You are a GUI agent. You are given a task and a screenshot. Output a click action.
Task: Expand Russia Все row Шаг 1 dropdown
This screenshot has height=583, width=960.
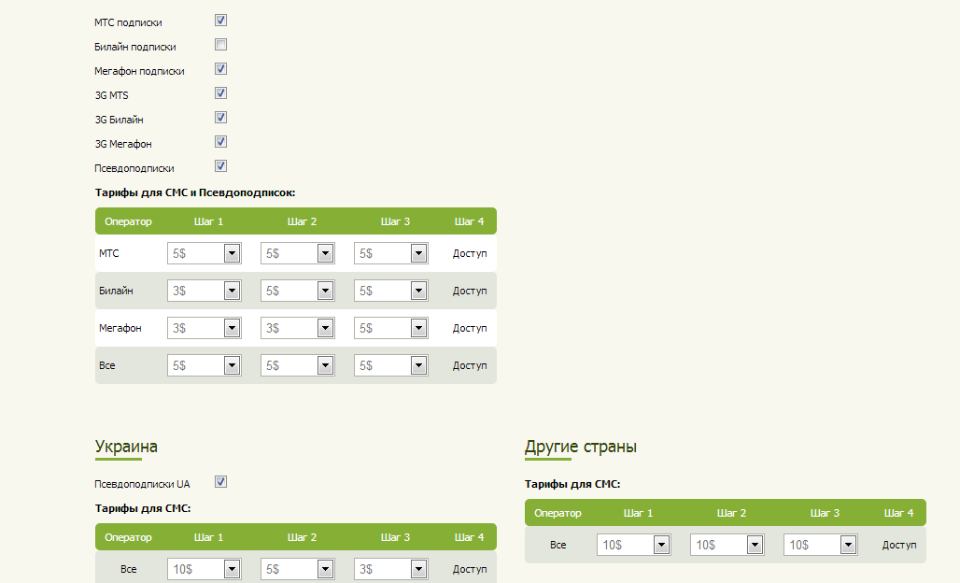pos(205,365)
